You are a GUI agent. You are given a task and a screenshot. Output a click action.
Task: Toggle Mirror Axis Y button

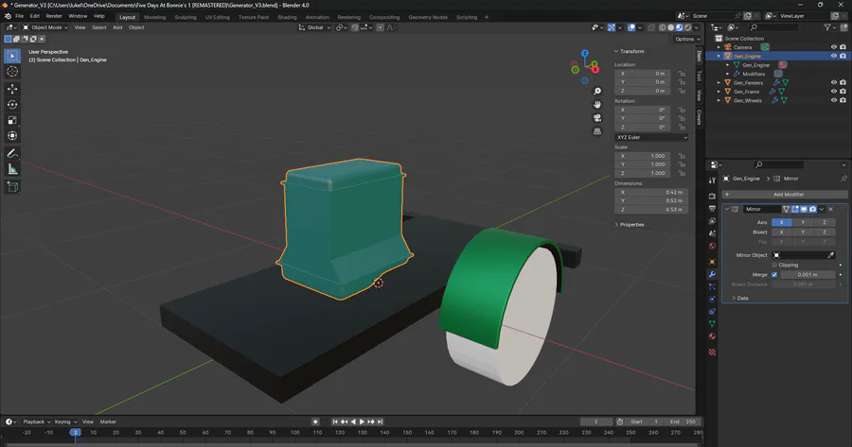[x=803, y=222]
